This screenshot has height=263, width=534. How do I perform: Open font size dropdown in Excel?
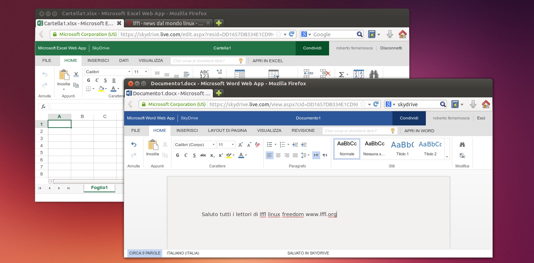pyautogui.click(x=146, y=72)
